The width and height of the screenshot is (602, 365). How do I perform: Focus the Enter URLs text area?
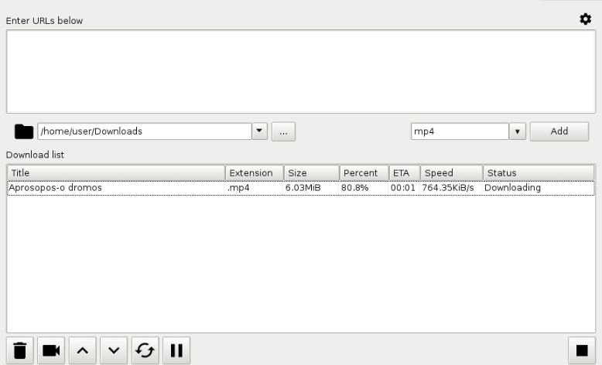[x=301, y=71]
